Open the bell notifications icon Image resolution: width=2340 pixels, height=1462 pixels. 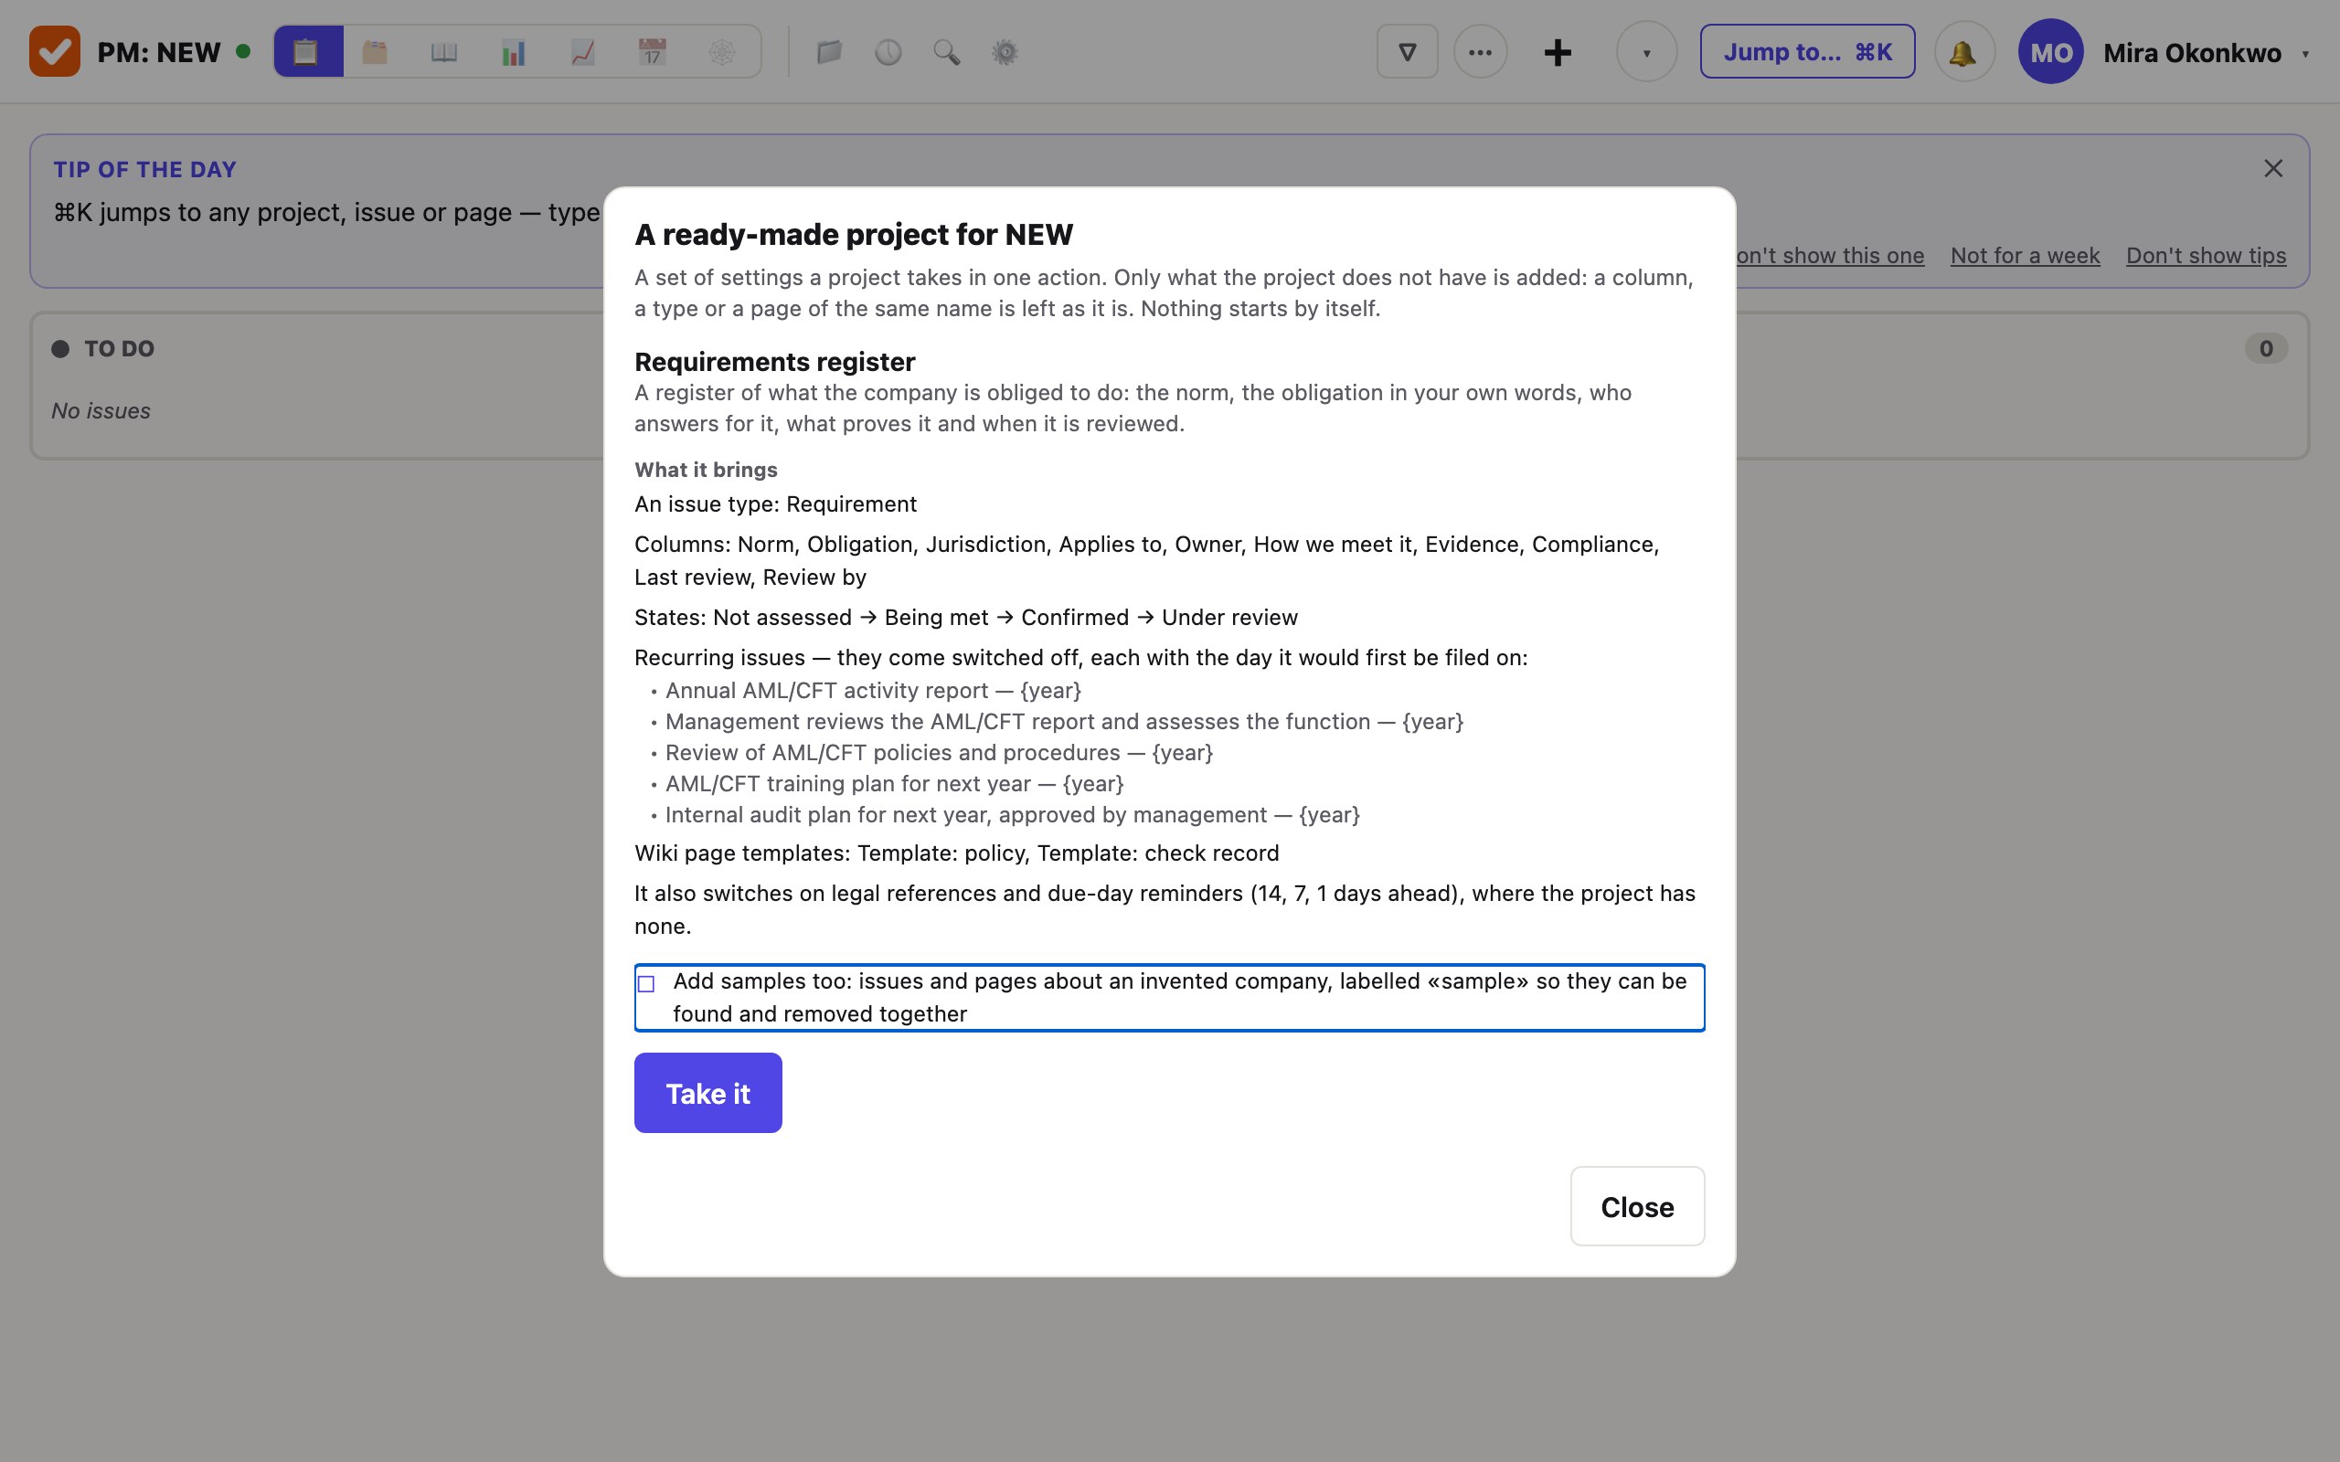pos(1963,52)
